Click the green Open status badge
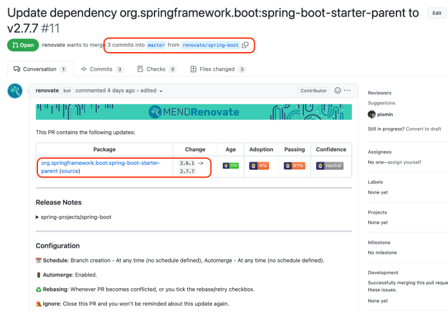 pyautogui.click(x=23, y=45)
